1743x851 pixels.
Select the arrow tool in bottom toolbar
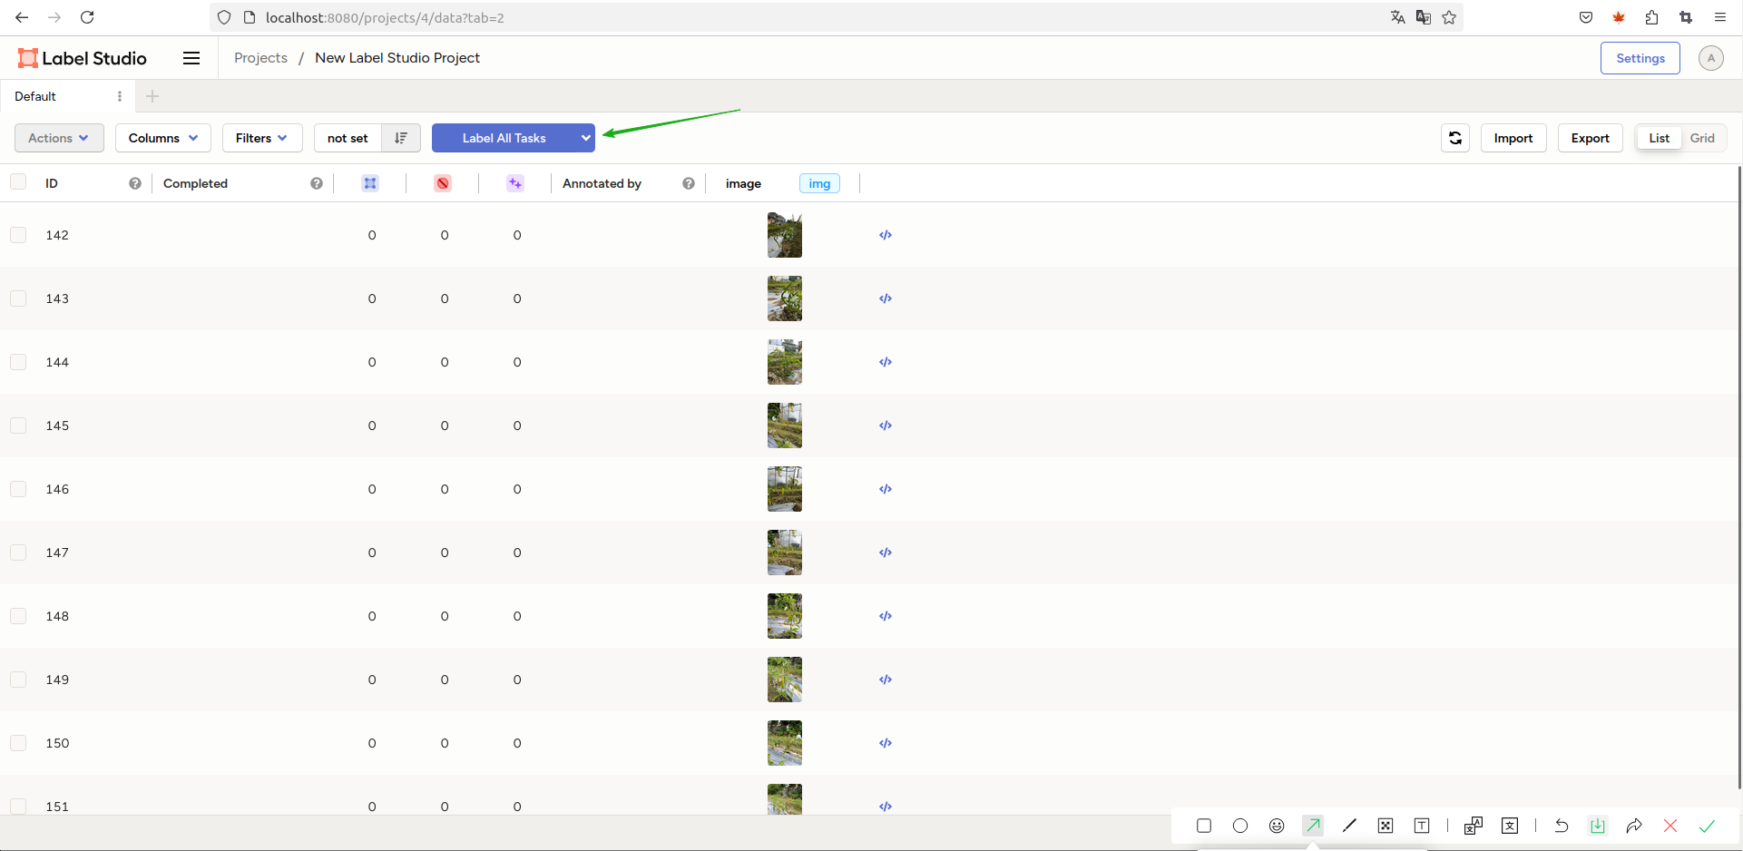point(1313,826)
